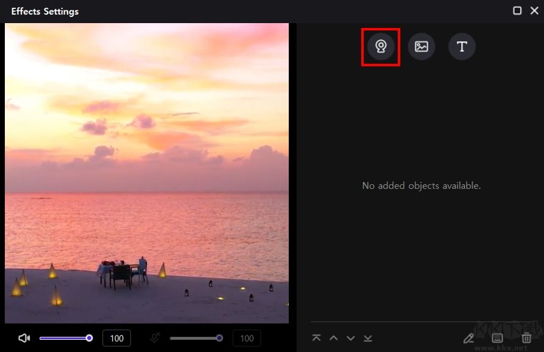Click the microphone volume value field
544x352 pixels.
(x=247, y=338)
